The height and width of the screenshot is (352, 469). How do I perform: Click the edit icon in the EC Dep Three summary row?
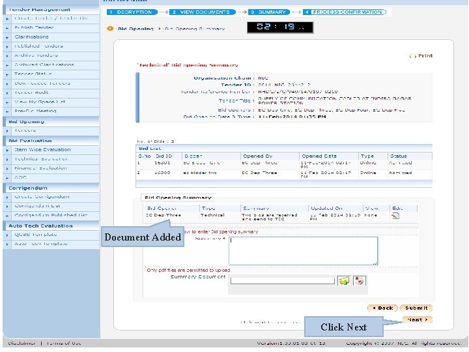[395, 216]
